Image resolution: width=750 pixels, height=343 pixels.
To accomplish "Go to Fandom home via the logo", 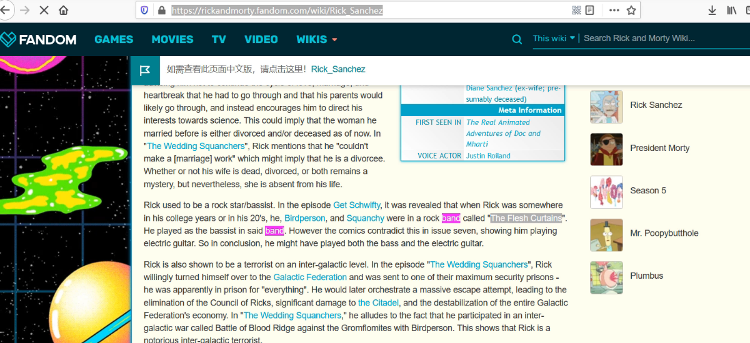I will click(x=39, y=39).
